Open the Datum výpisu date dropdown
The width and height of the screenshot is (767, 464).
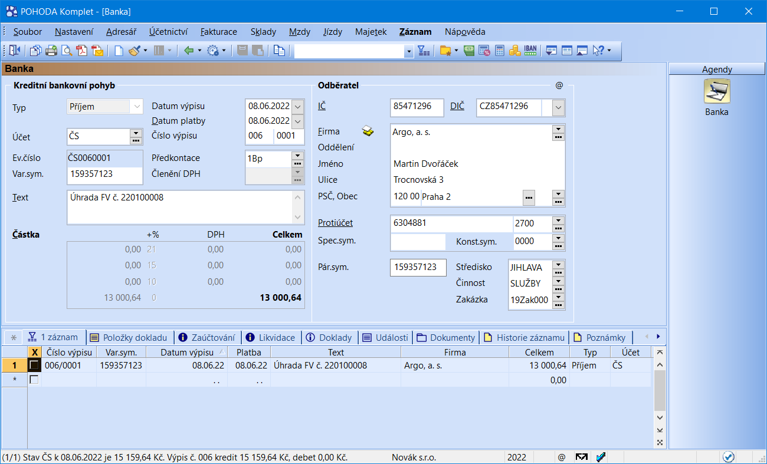(x=298, y=107)
